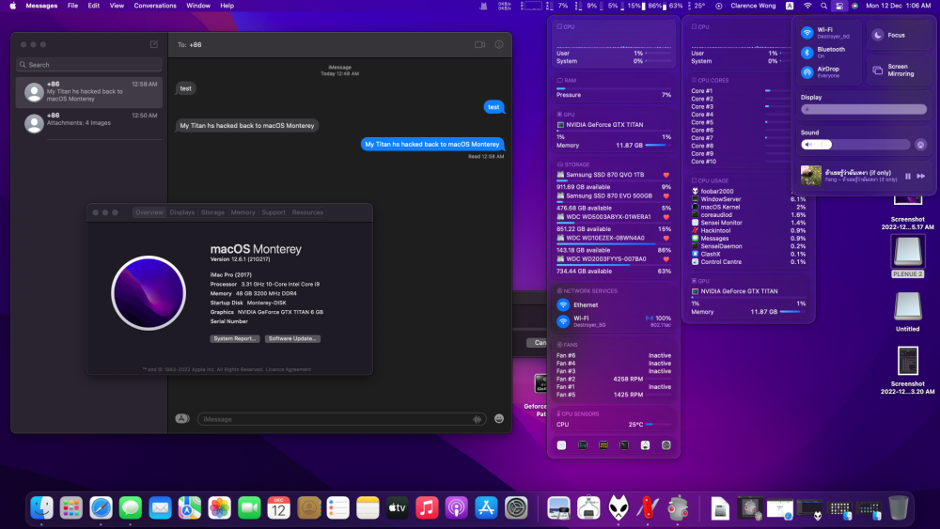The width and height of the screenshot is (940, 529).
Task: Open the Apple menu
Action: tap(12, 6)
